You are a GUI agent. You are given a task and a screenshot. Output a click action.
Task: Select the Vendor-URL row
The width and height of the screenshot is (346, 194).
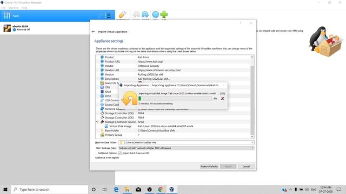pos(173,70)
